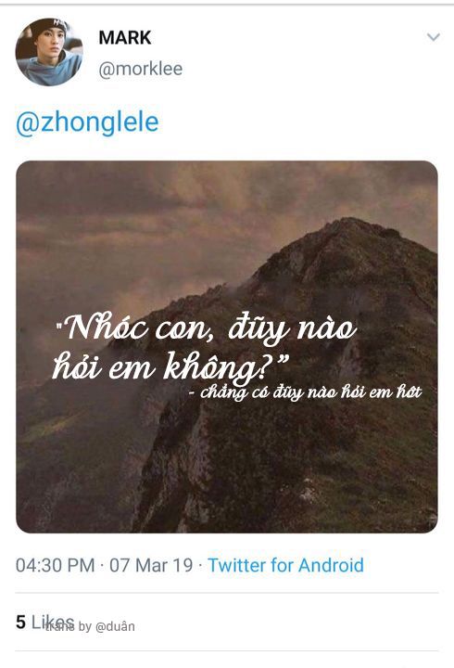Open the Twitter for Android source link

point(285,566)
